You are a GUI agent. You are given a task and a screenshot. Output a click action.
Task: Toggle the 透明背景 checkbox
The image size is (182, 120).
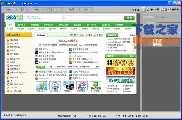pos(148,9)
